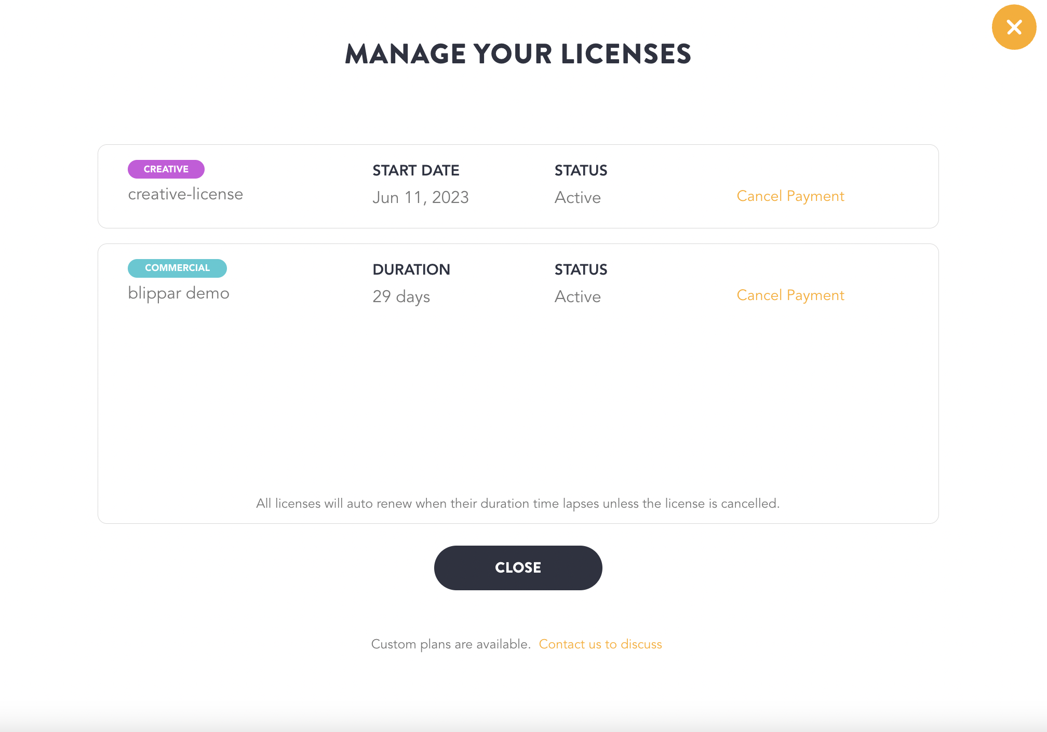Cancel payment for blippar demo license
Screen dimensions: 1047x732
point(790,295)
